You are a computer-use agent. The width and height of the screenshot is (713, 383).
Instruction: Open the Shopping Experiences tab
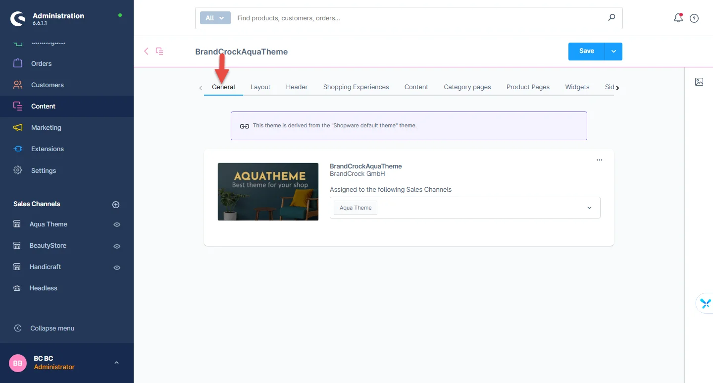point(356,87)
